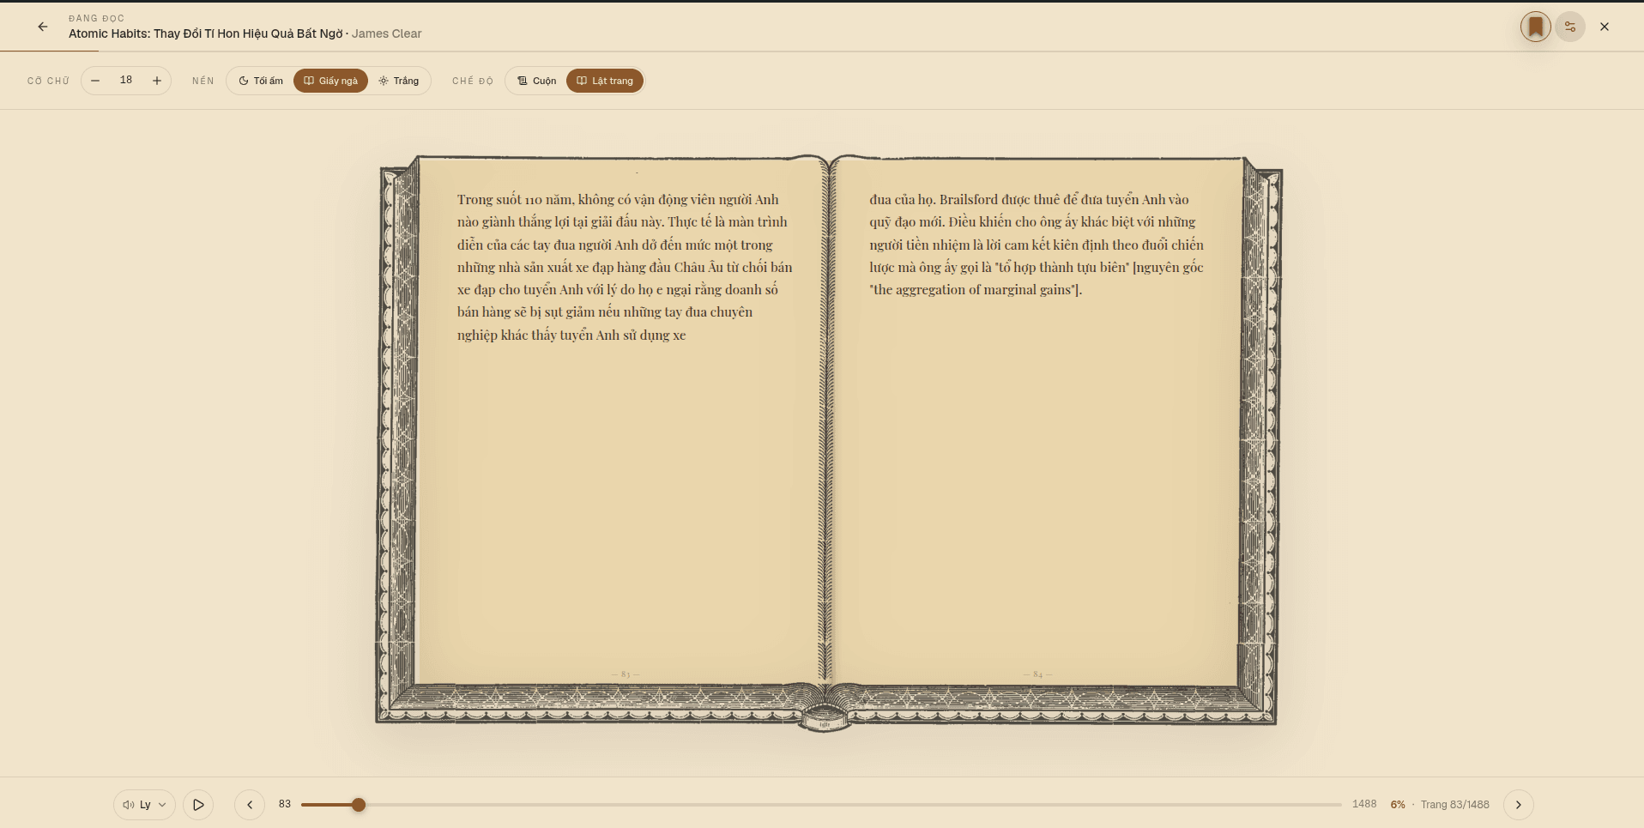
Task: Open the reader settings sliders icon
Action: click(x=1570, y=27)
